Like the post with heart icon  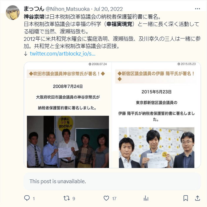point(106,198)
